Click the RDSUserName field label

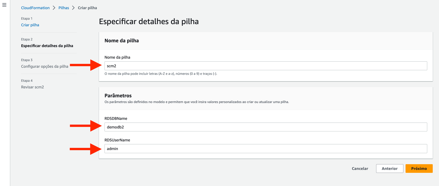[x=117, y=140]
